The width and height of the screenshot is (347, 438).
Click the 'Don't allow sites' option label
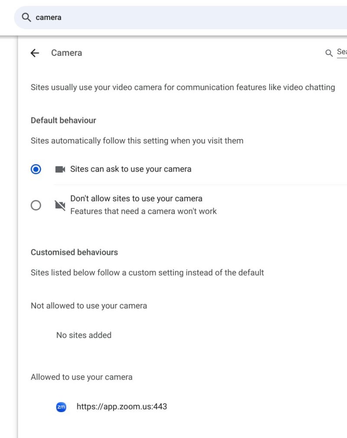point(136,198)
